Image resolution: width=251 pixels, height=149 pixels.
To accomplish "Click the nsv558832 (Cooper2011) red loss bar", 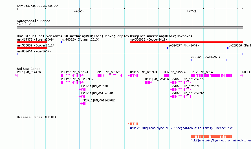I will [32, 48].
